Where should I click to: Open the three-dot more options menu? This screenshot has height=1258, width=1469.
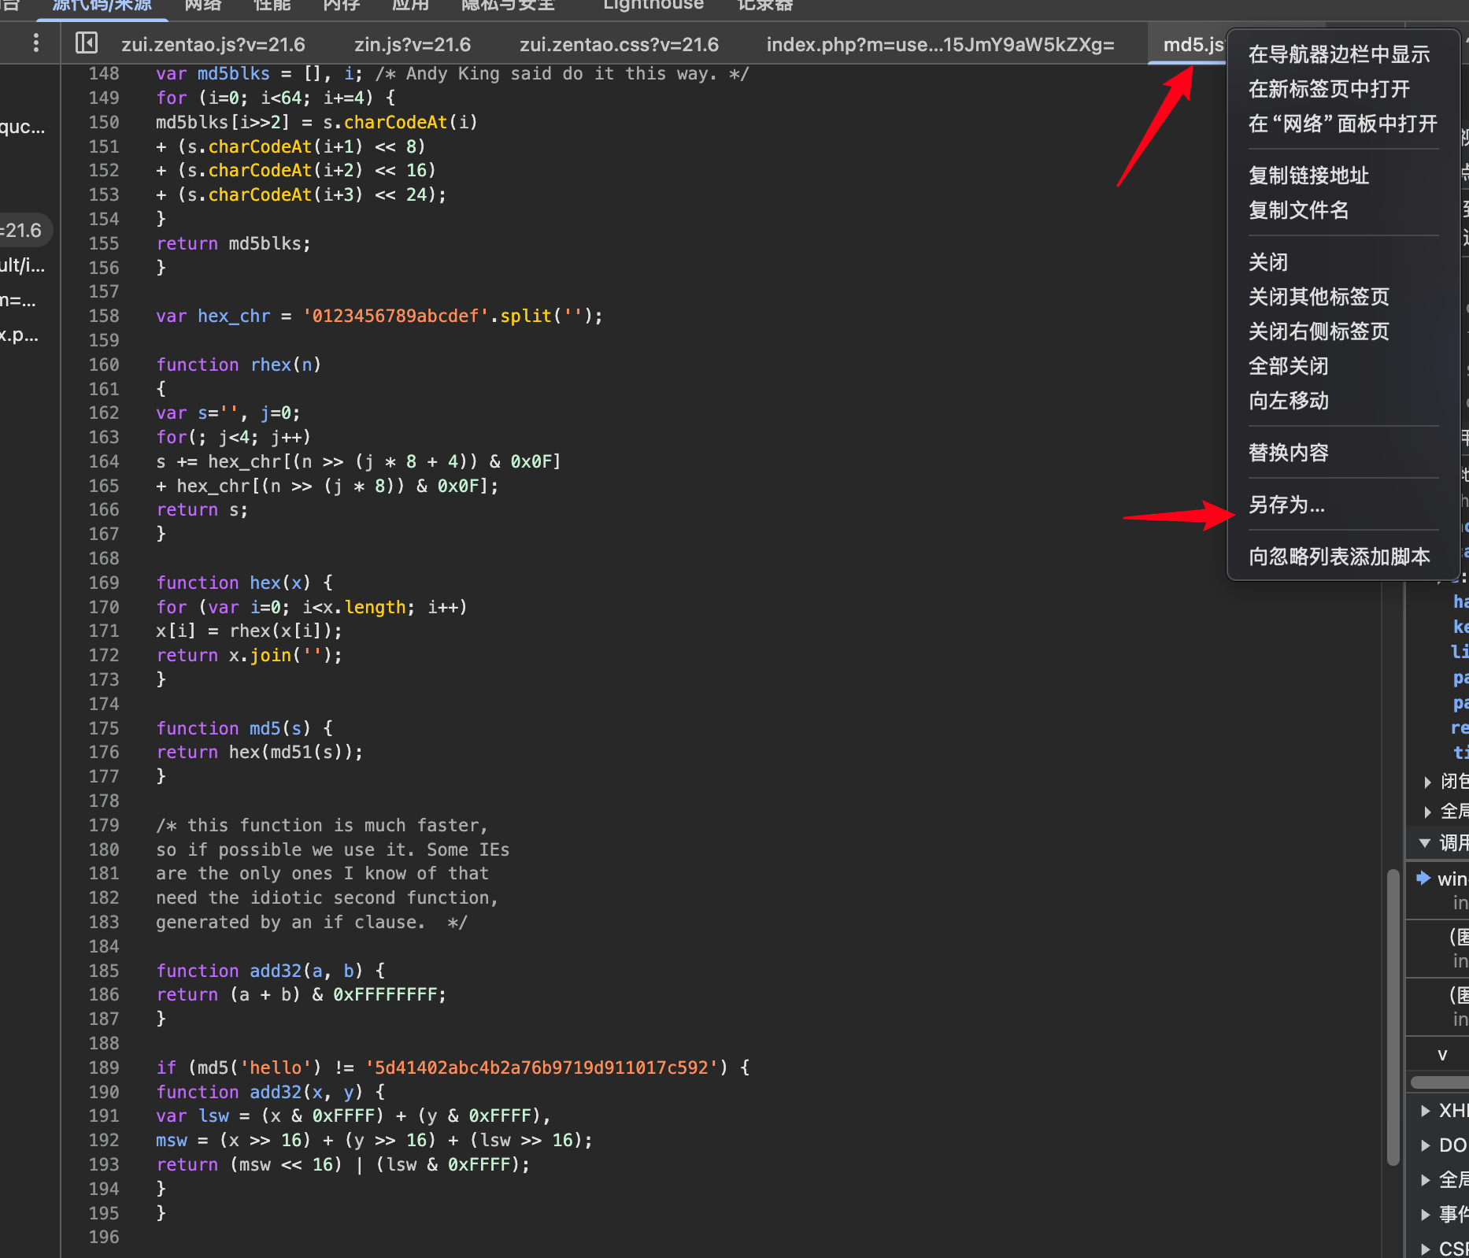point(35,43)
